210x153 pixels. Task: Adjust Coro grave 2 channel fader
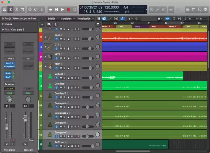[6, 127]
